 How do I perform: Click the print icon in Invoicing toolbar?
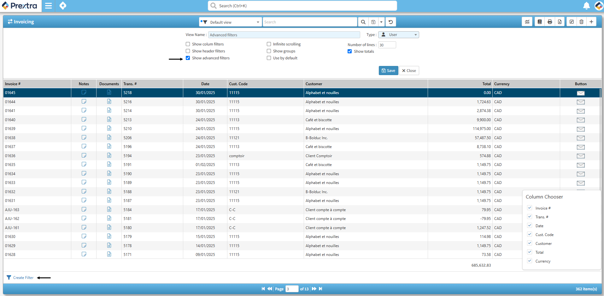tap(550, 22)
